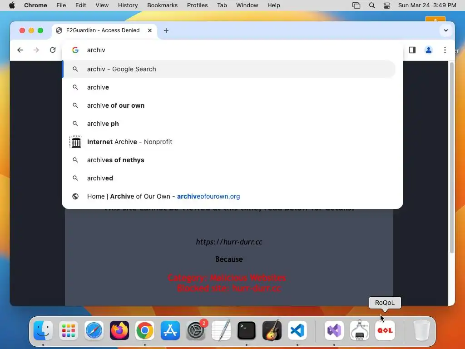465x349 pixels.
Task: Reload the current page
Action: point(53,50)
